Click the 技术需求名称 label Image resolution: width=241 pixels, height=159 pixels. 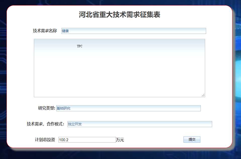[x=45, y=31]
